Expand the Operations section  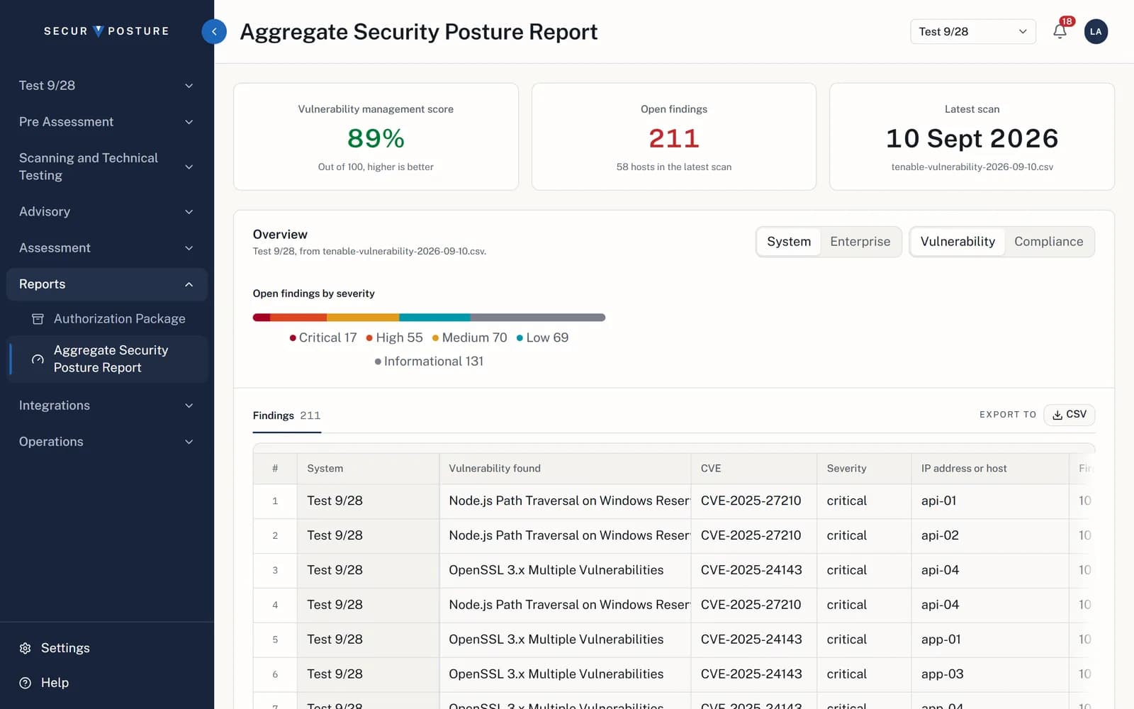tap(106, 442)
